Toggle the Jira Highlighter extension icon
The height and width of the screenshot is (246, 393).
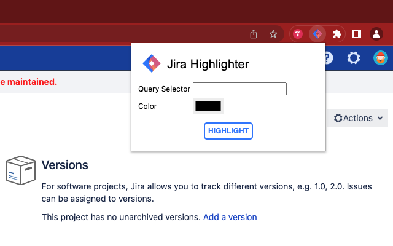tap(317, 34)
